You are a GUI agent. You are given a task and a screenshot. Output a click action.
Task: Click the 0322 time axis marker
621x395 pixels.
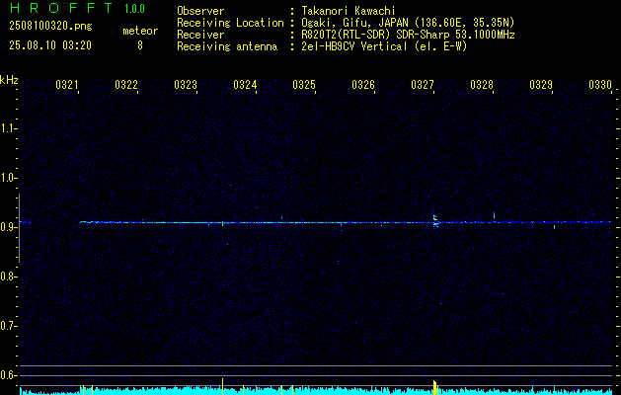(x=126, y=85)
